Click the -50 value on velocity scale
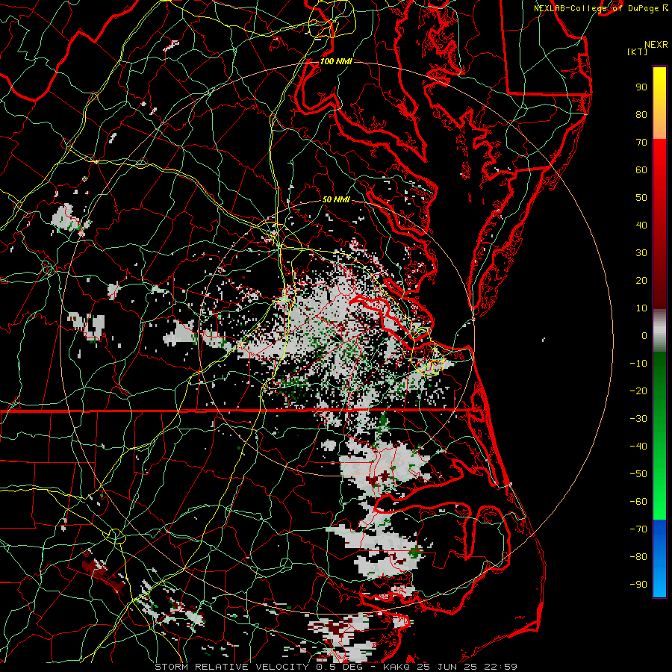Viewport: 672px width, 672px height. tap(638, 474)
